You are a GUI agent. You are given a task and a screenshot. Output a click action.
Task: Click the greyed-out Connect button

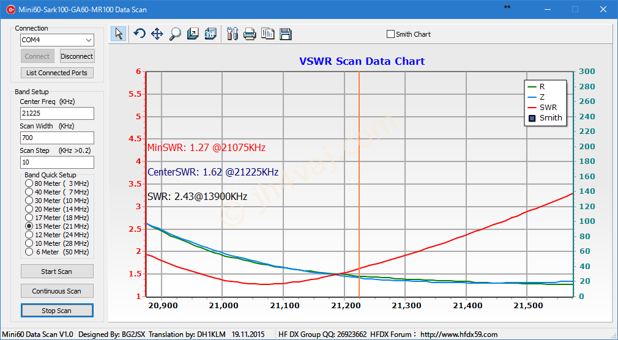(37, 56)
